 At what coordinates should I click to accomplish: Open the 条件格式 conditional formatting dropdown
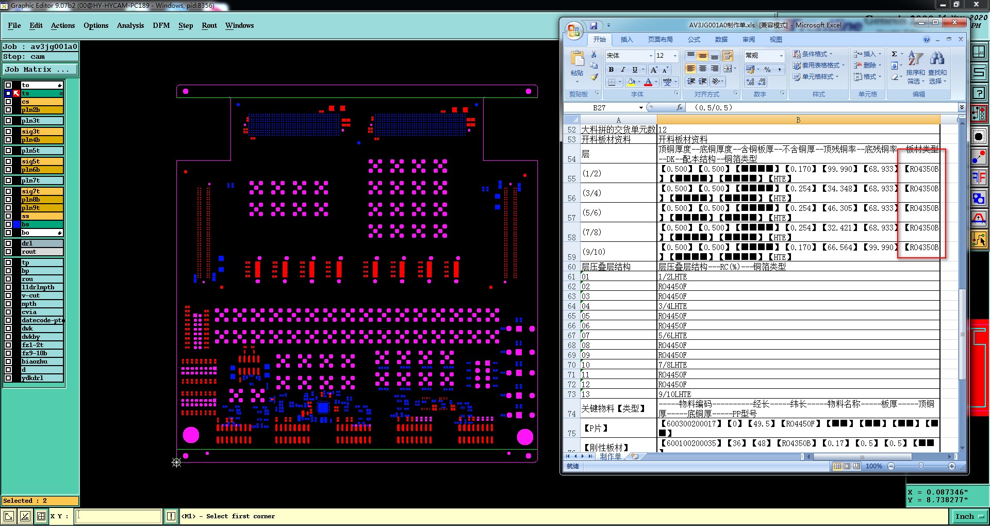(x=813, y=54)
